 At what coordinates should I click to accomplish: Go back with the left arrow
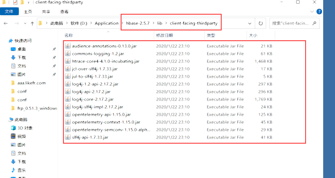(x=6, y=23)
